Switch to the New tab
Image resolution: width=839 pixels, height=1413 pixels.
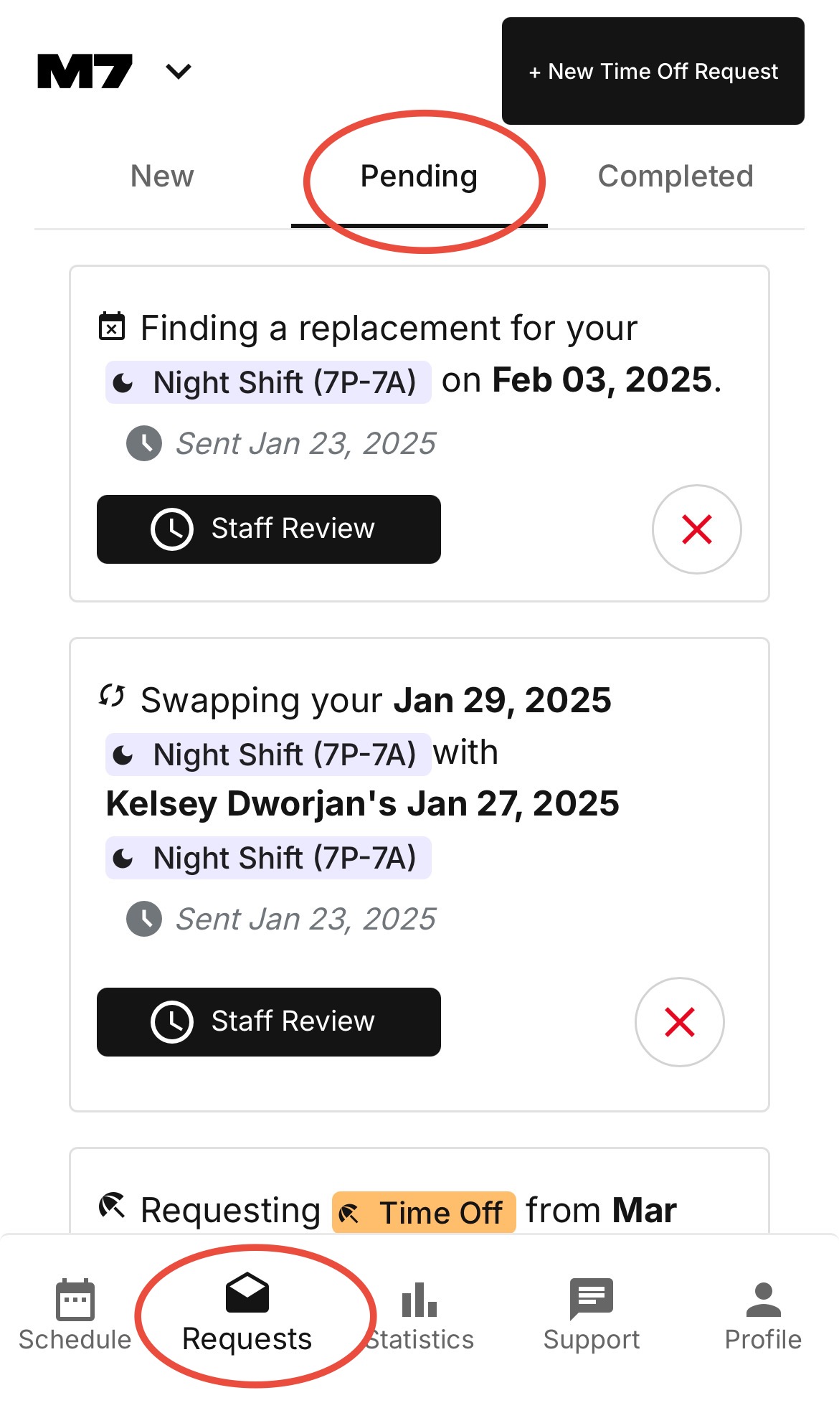(162, 176)
